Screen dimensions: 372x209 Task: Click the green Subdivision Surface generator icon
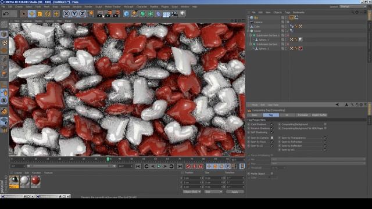point(142,14)
